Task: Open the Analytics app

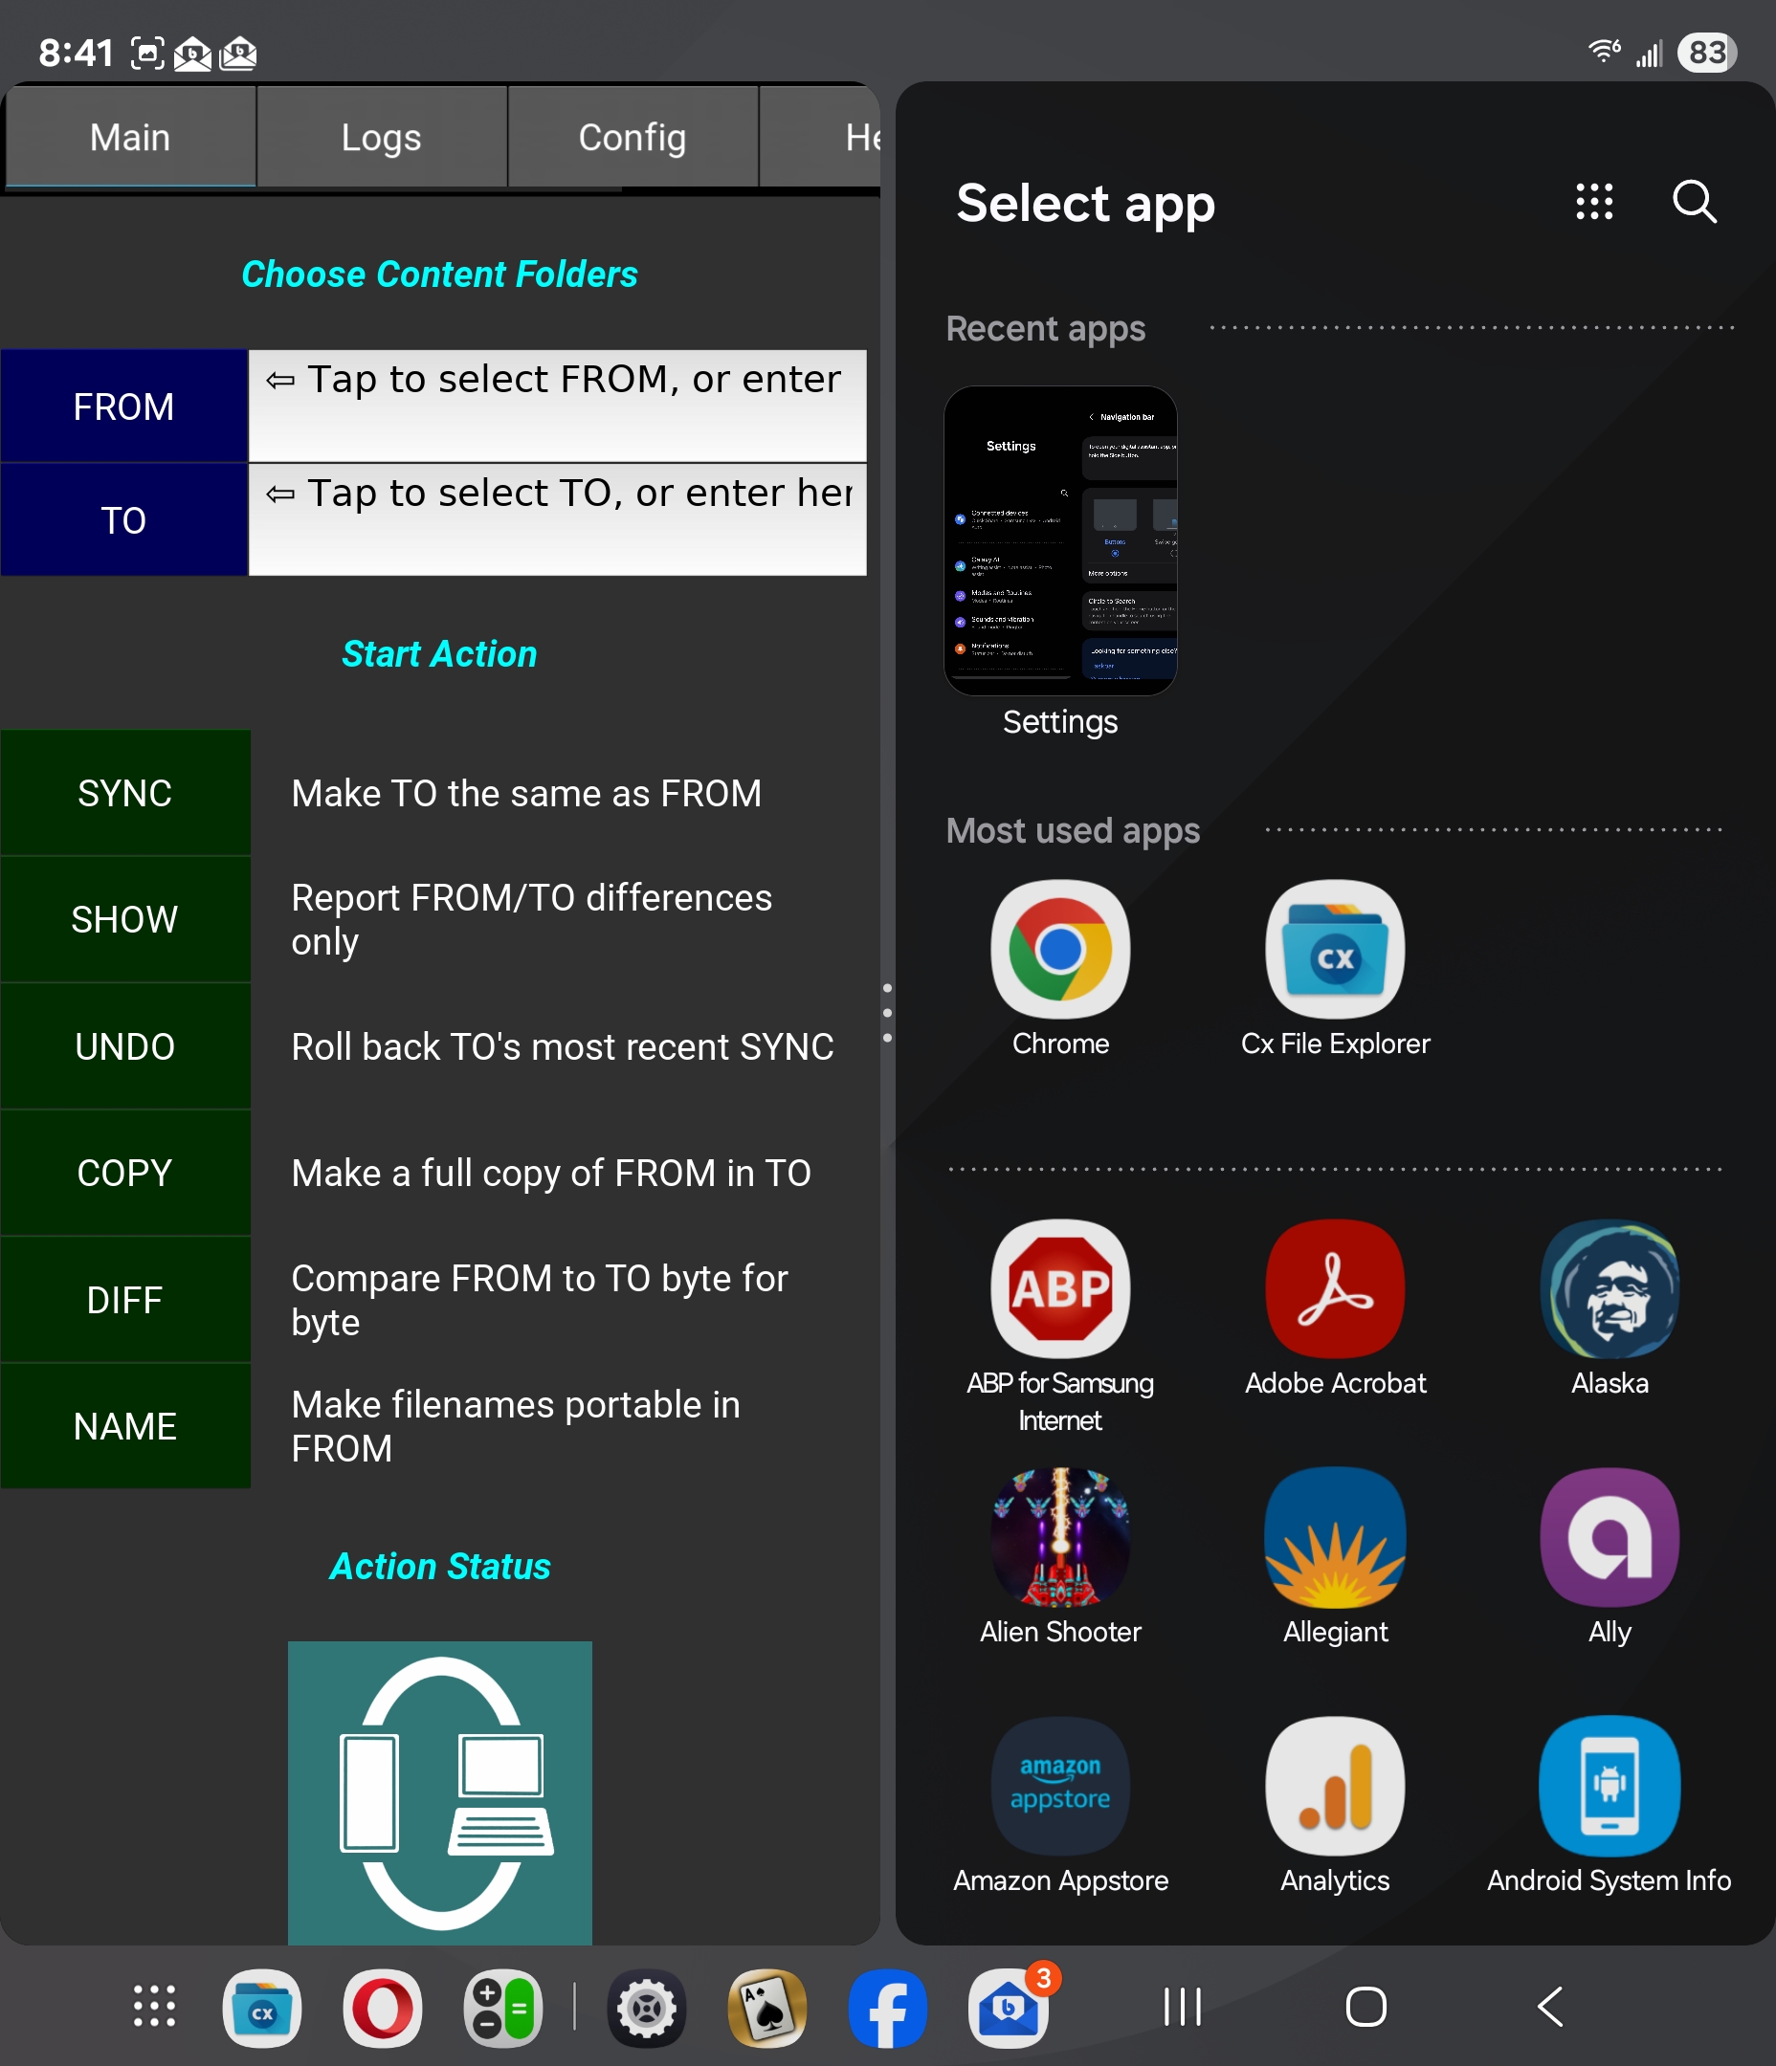Action: pyautogui.click(x=1334, y=1785)
